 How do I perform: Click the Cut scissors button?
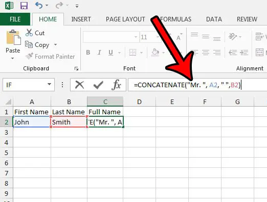[x=35, y=33]
